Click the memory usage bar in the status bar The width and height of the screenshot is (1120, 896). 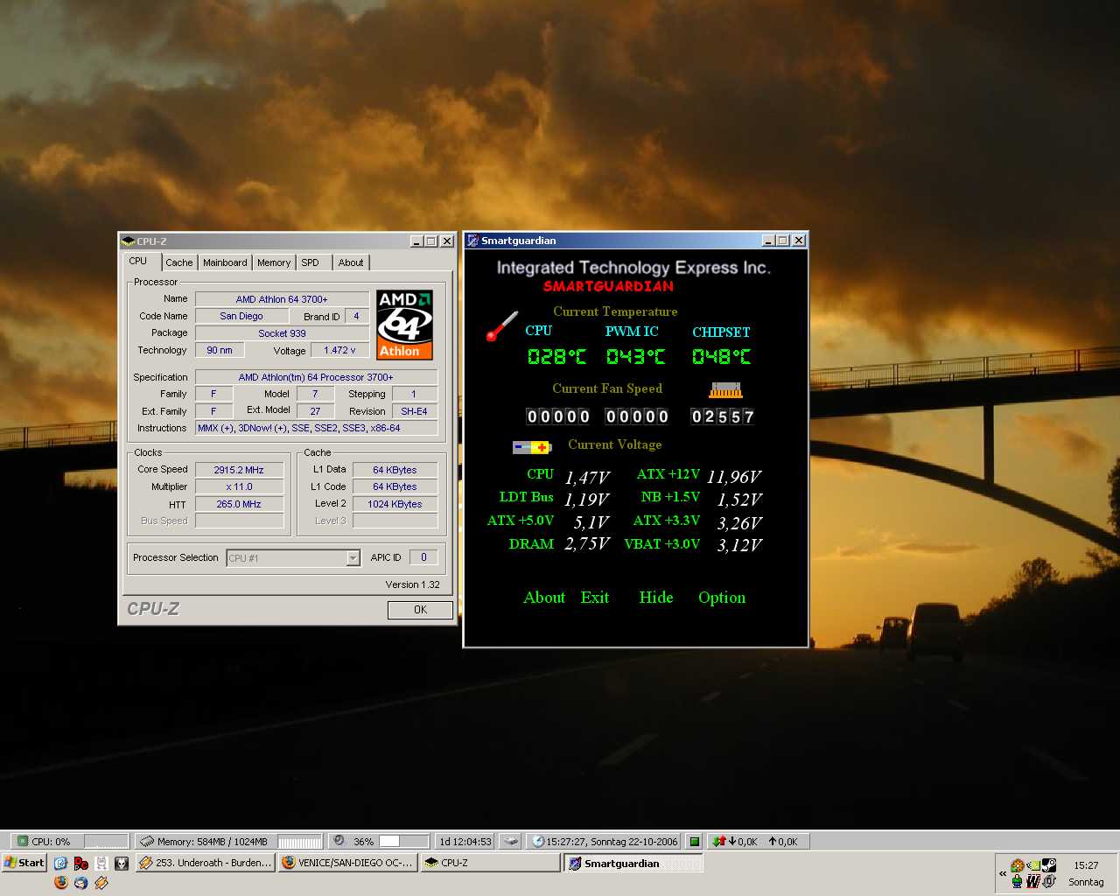(x=300, y=842)
